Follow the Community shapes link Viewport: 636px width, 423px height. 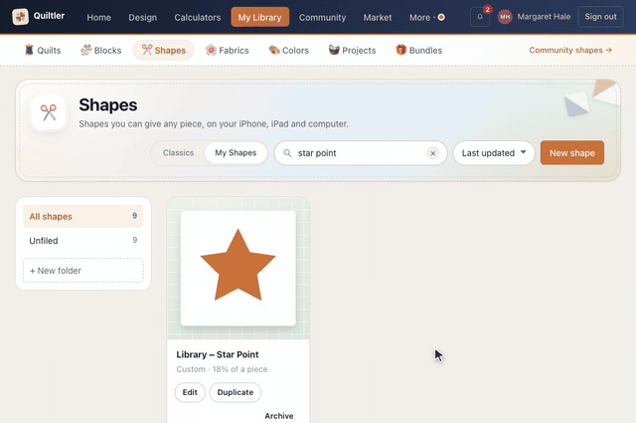coord(570,50)
